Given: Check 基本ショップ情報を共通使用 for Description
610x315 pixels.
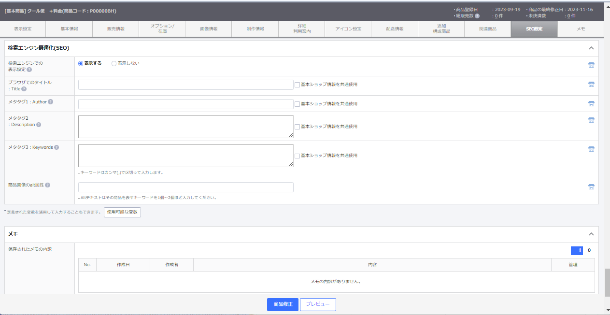Looking at the screenshot, I should click(x=298, y=127).
